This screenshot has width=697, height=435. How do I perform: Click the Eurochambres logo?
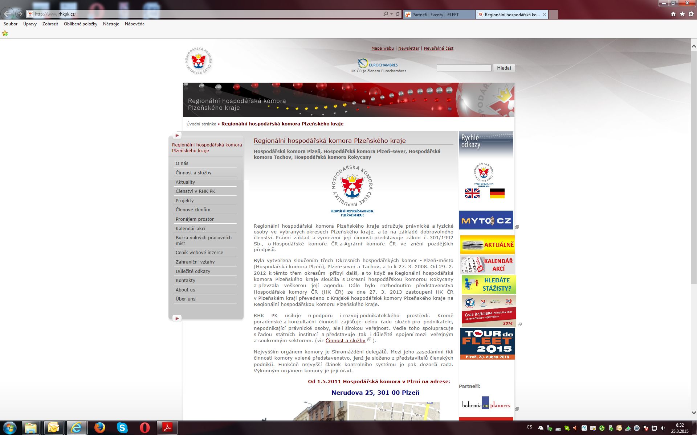pos(378,64)
